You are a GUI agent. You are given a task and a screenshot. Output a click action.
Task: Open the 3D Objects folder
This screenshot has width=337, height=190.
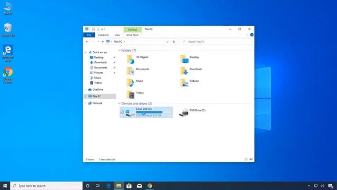[x=137, y=59]
